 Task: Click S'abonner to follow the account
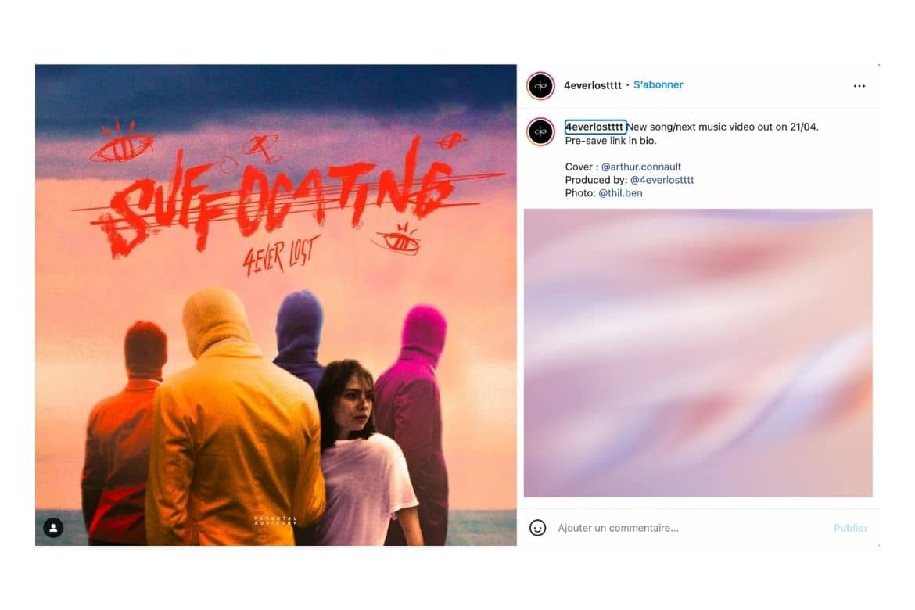click(x=658, y=84)
